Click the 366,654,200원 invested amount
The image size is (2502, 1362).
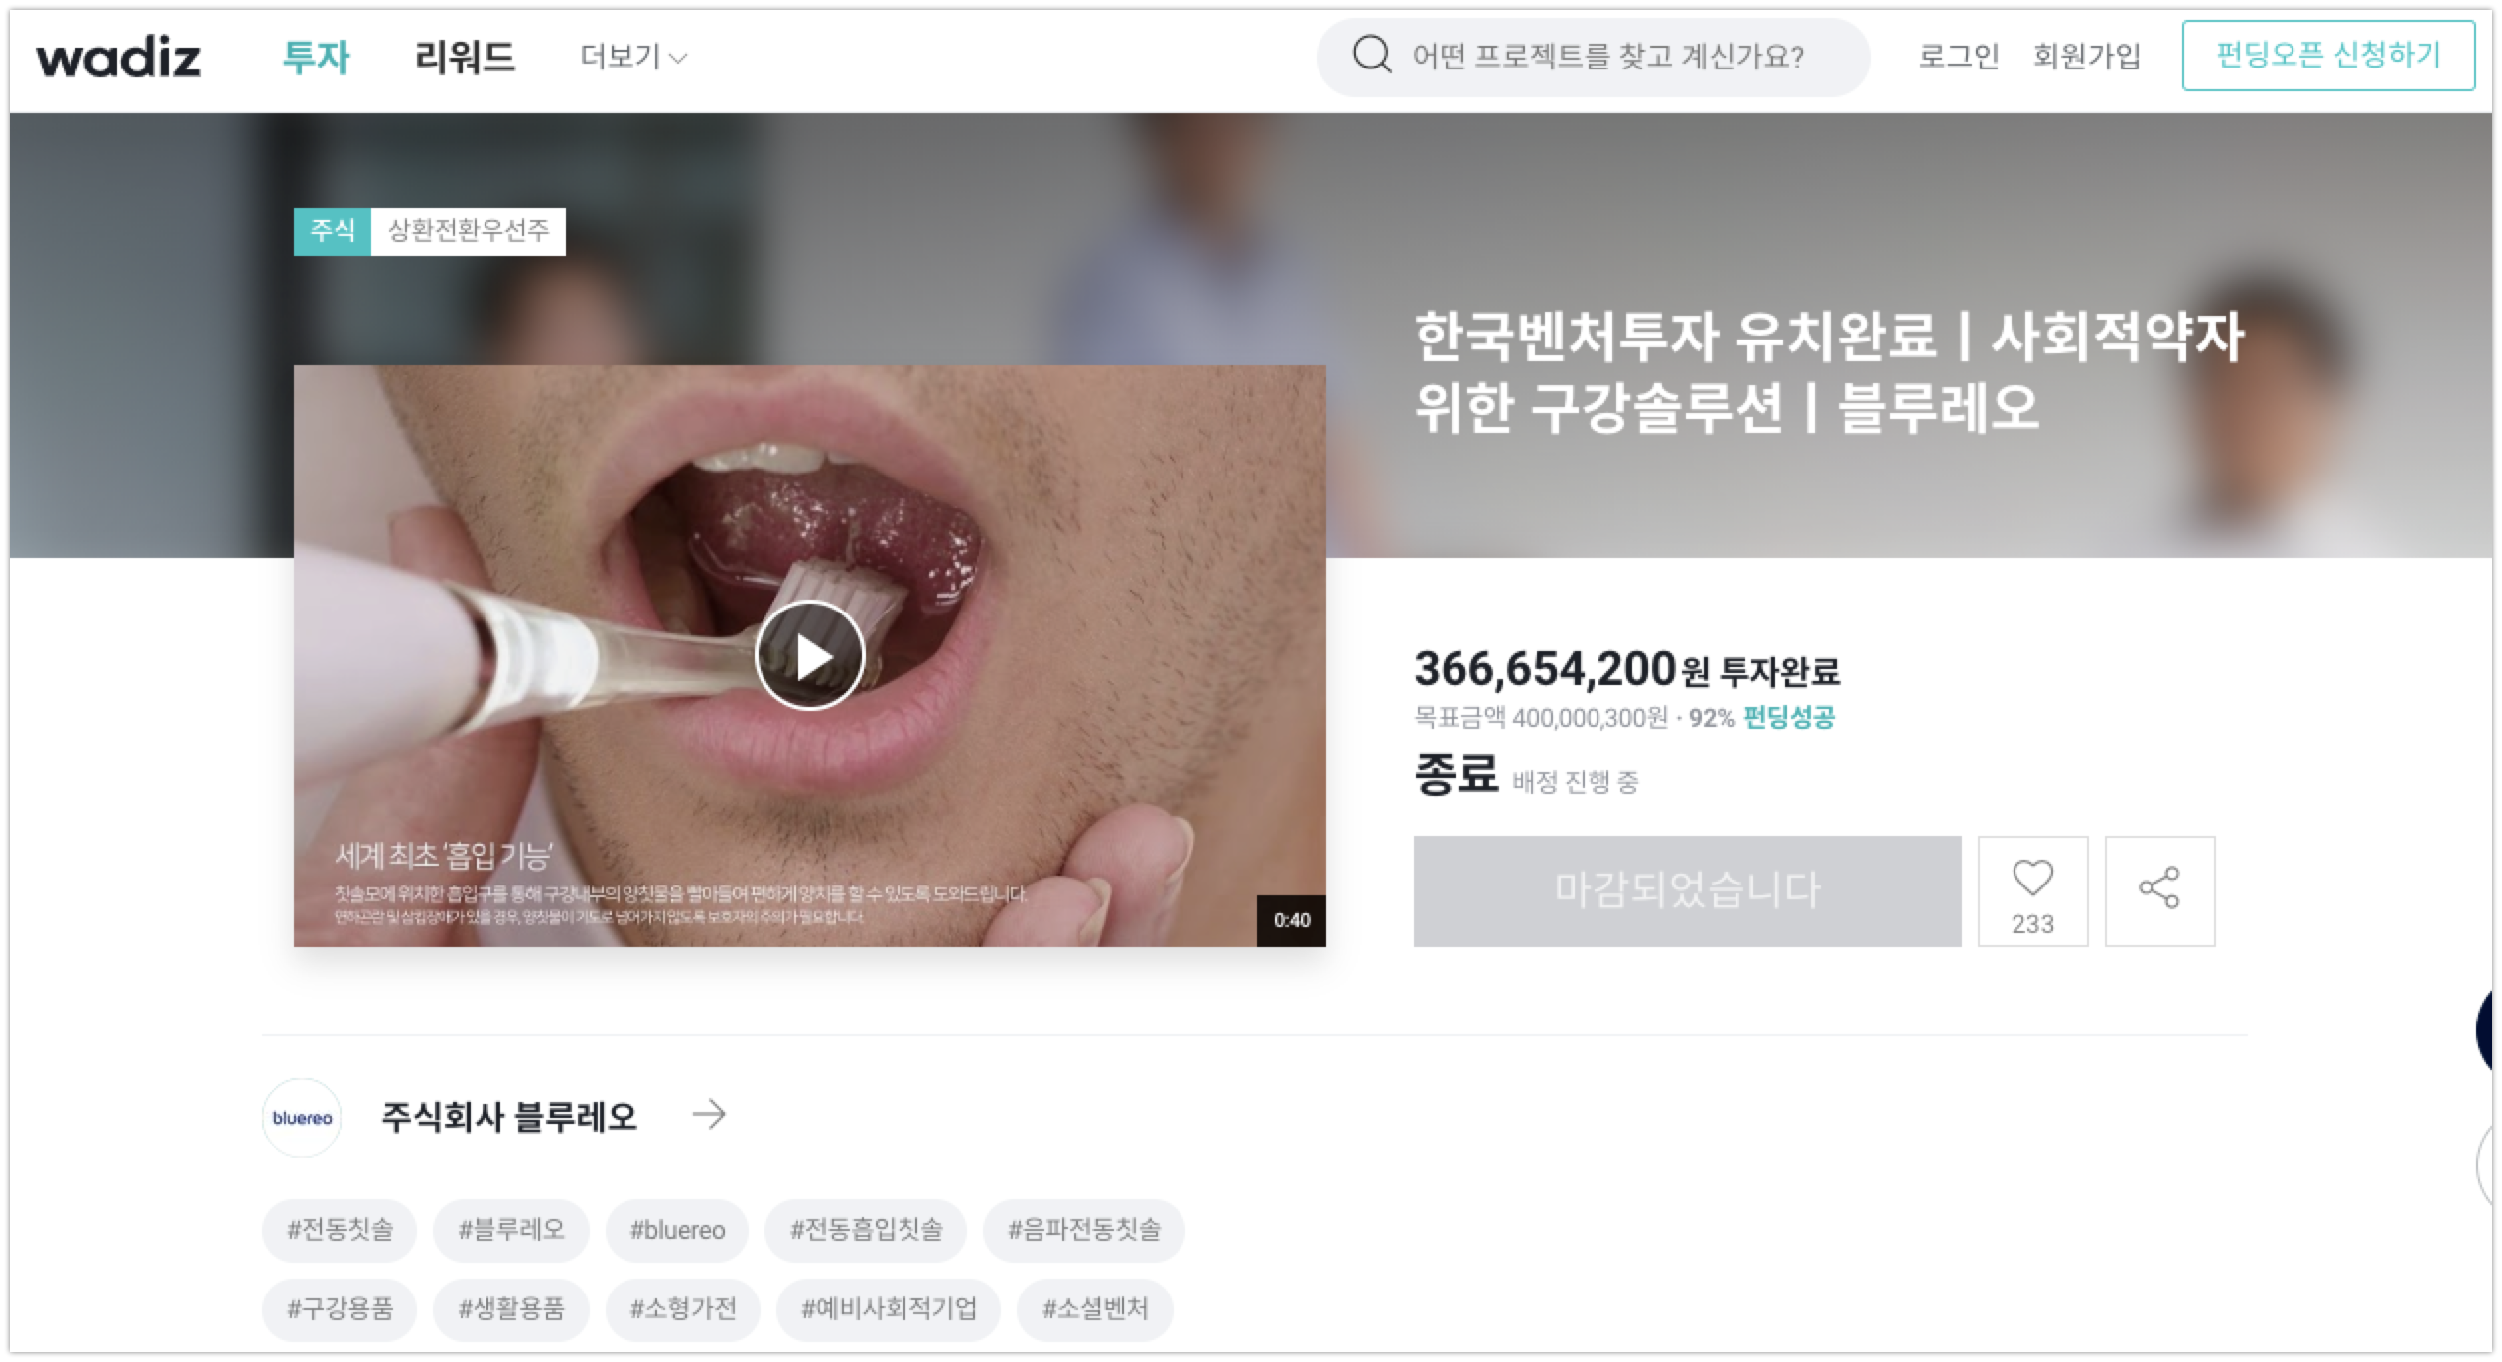click(1561, 669)
